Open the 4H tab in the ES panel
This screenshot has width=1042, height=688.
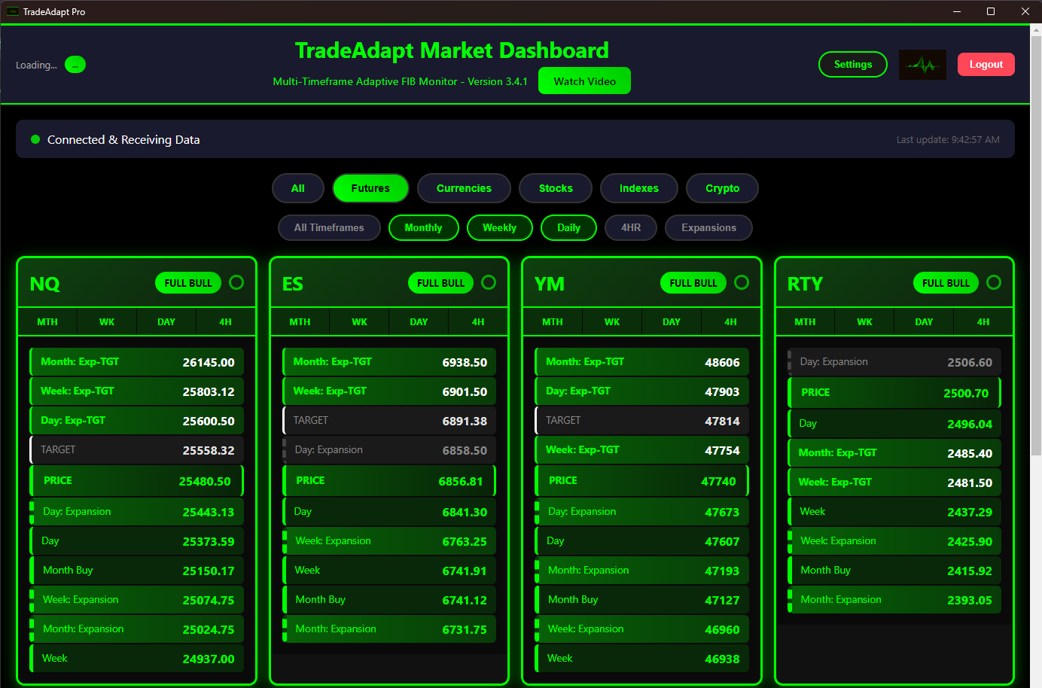[x=478, y=321]
